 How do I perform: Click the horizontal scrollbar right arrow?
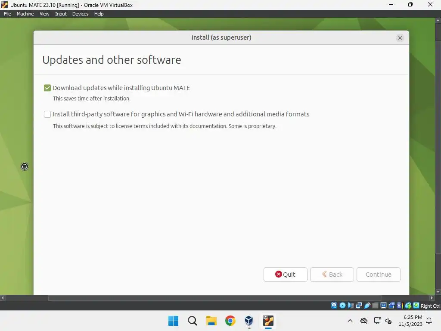432,298
